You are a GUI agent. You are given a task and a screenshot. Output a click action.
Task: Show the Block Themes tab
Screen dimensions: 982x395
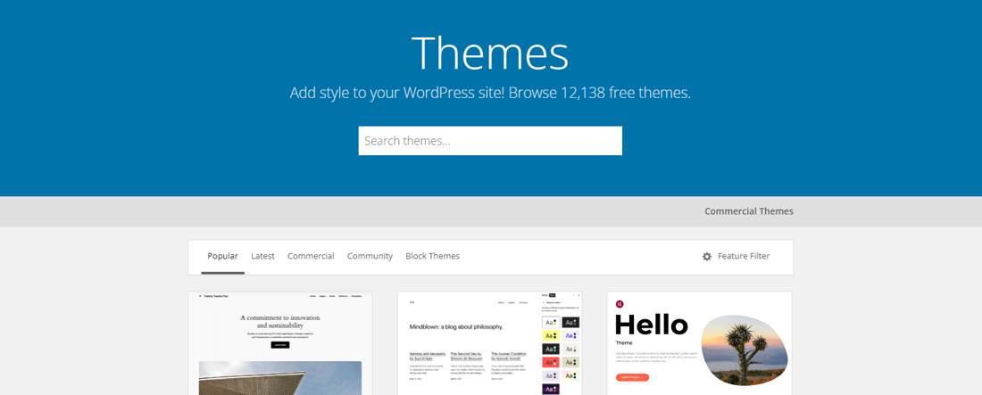(x=432, y=256)
